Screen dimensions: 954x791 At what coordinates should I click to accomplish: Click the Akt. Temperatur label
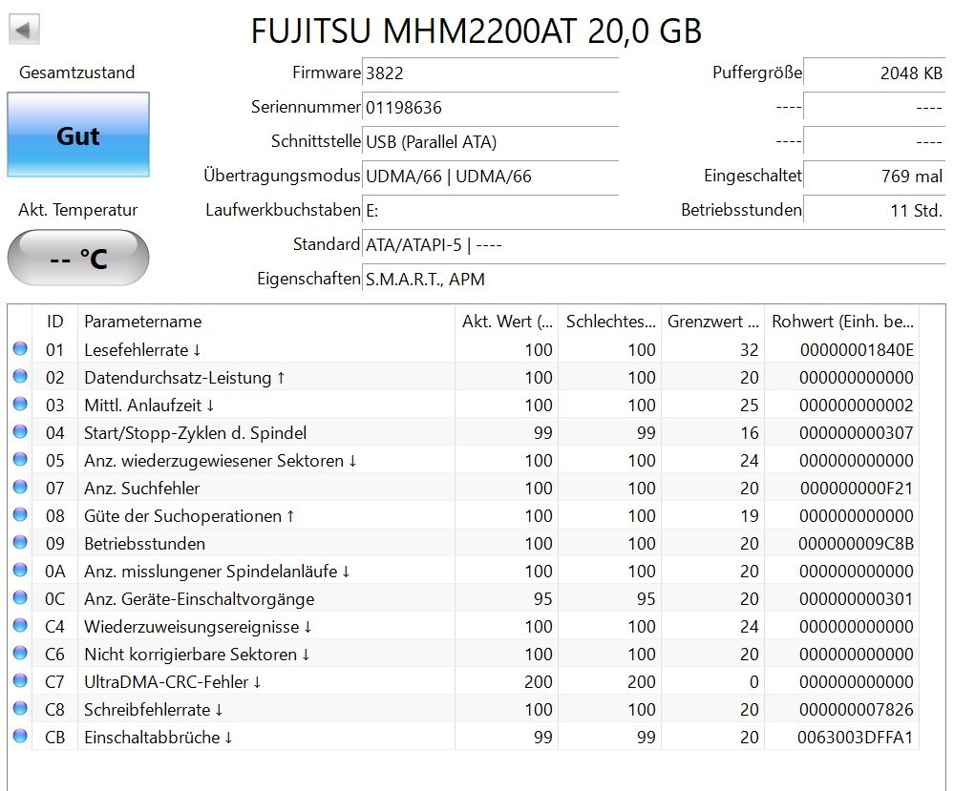tap(78, 210)
